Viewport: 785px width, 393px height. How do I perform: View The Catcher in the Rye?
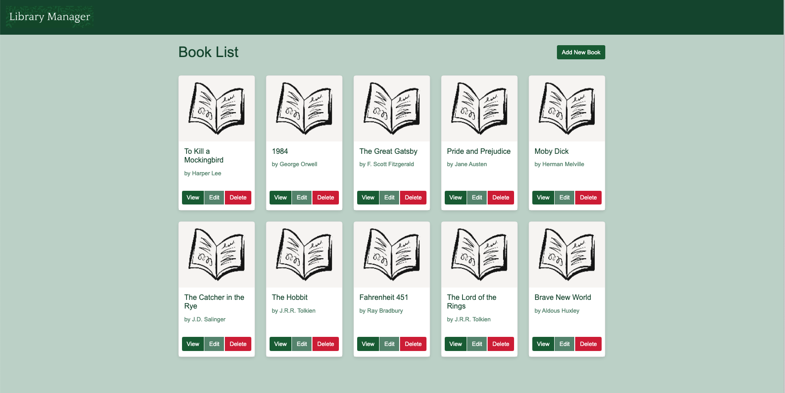[192, 344]
